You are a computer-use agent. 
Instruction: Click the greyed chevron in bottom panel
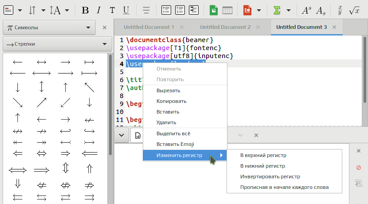tap(240, 135)
